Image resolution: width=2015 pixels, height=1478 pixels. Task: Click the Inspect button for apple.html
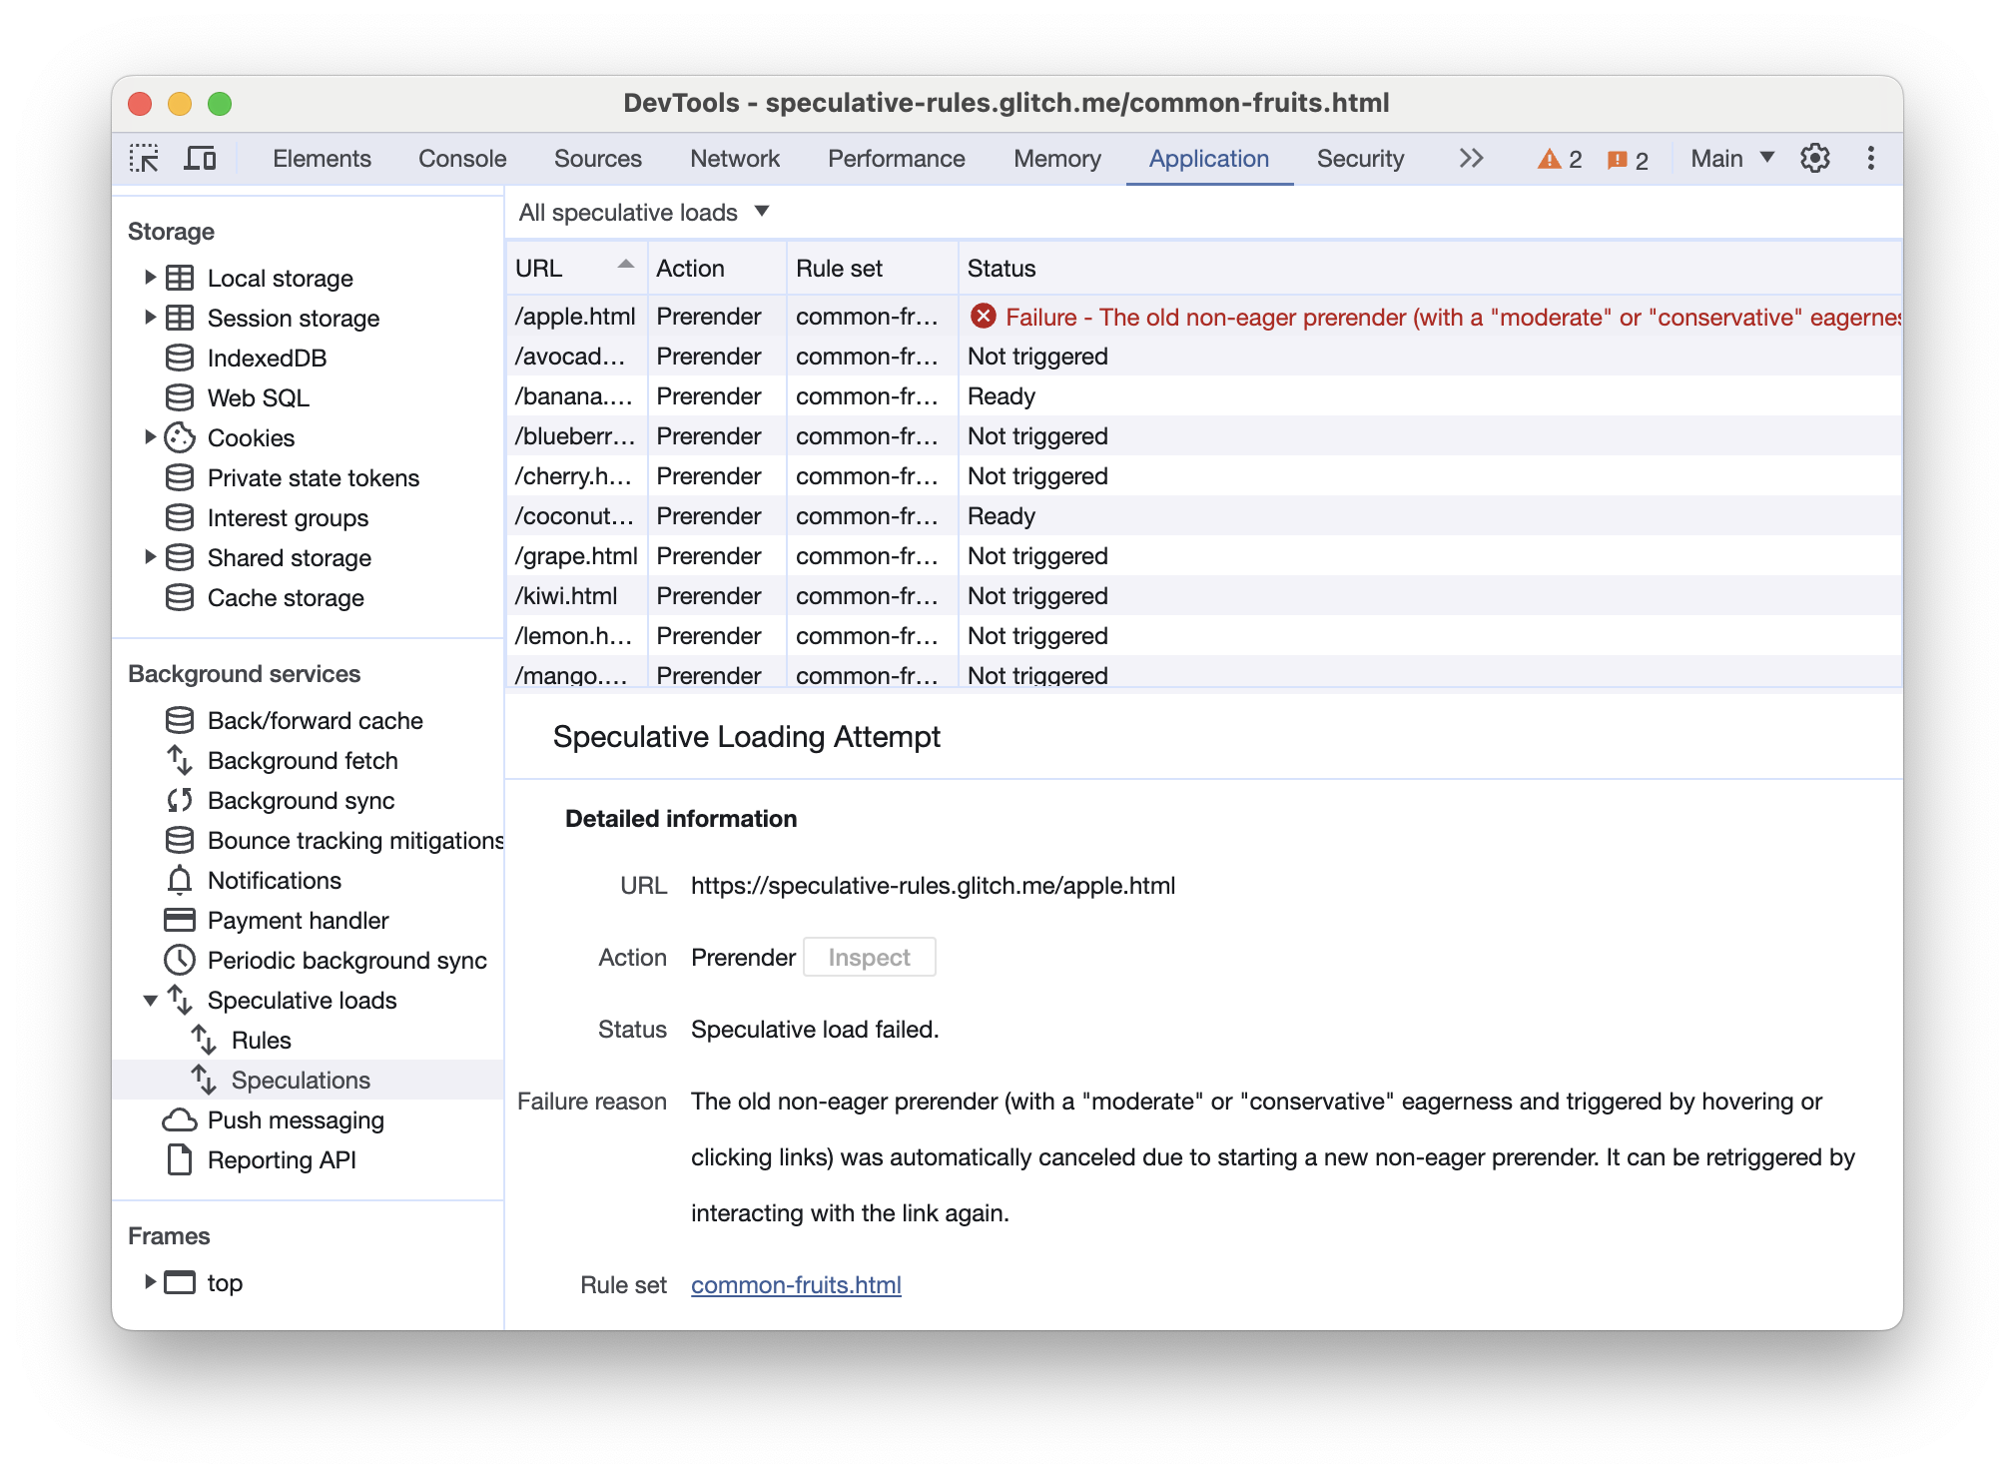(x=869, y=954)
